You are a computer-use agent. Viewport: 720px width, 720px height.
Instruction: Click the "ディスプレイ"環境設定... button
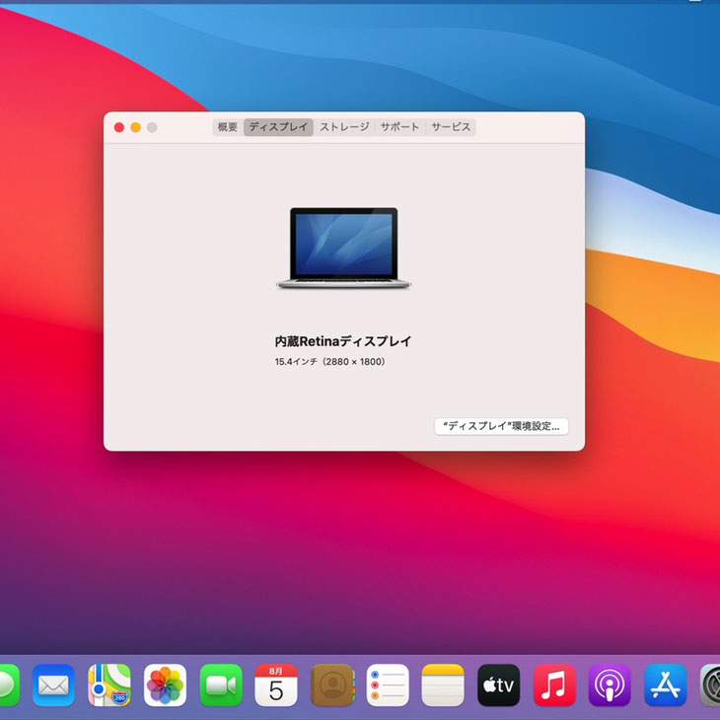click(x=501, y=426)
